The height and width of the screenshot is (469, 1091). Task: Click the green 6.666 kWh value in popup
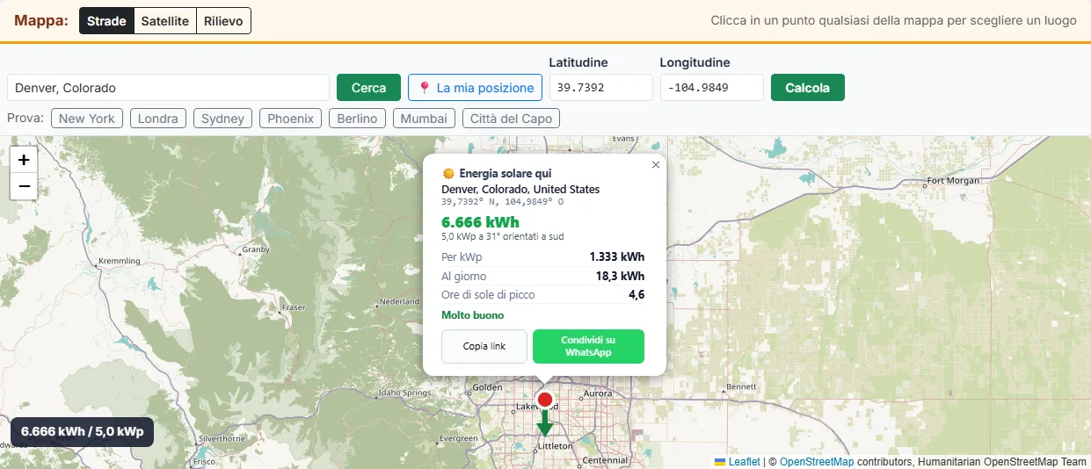[x=480, y=222]
